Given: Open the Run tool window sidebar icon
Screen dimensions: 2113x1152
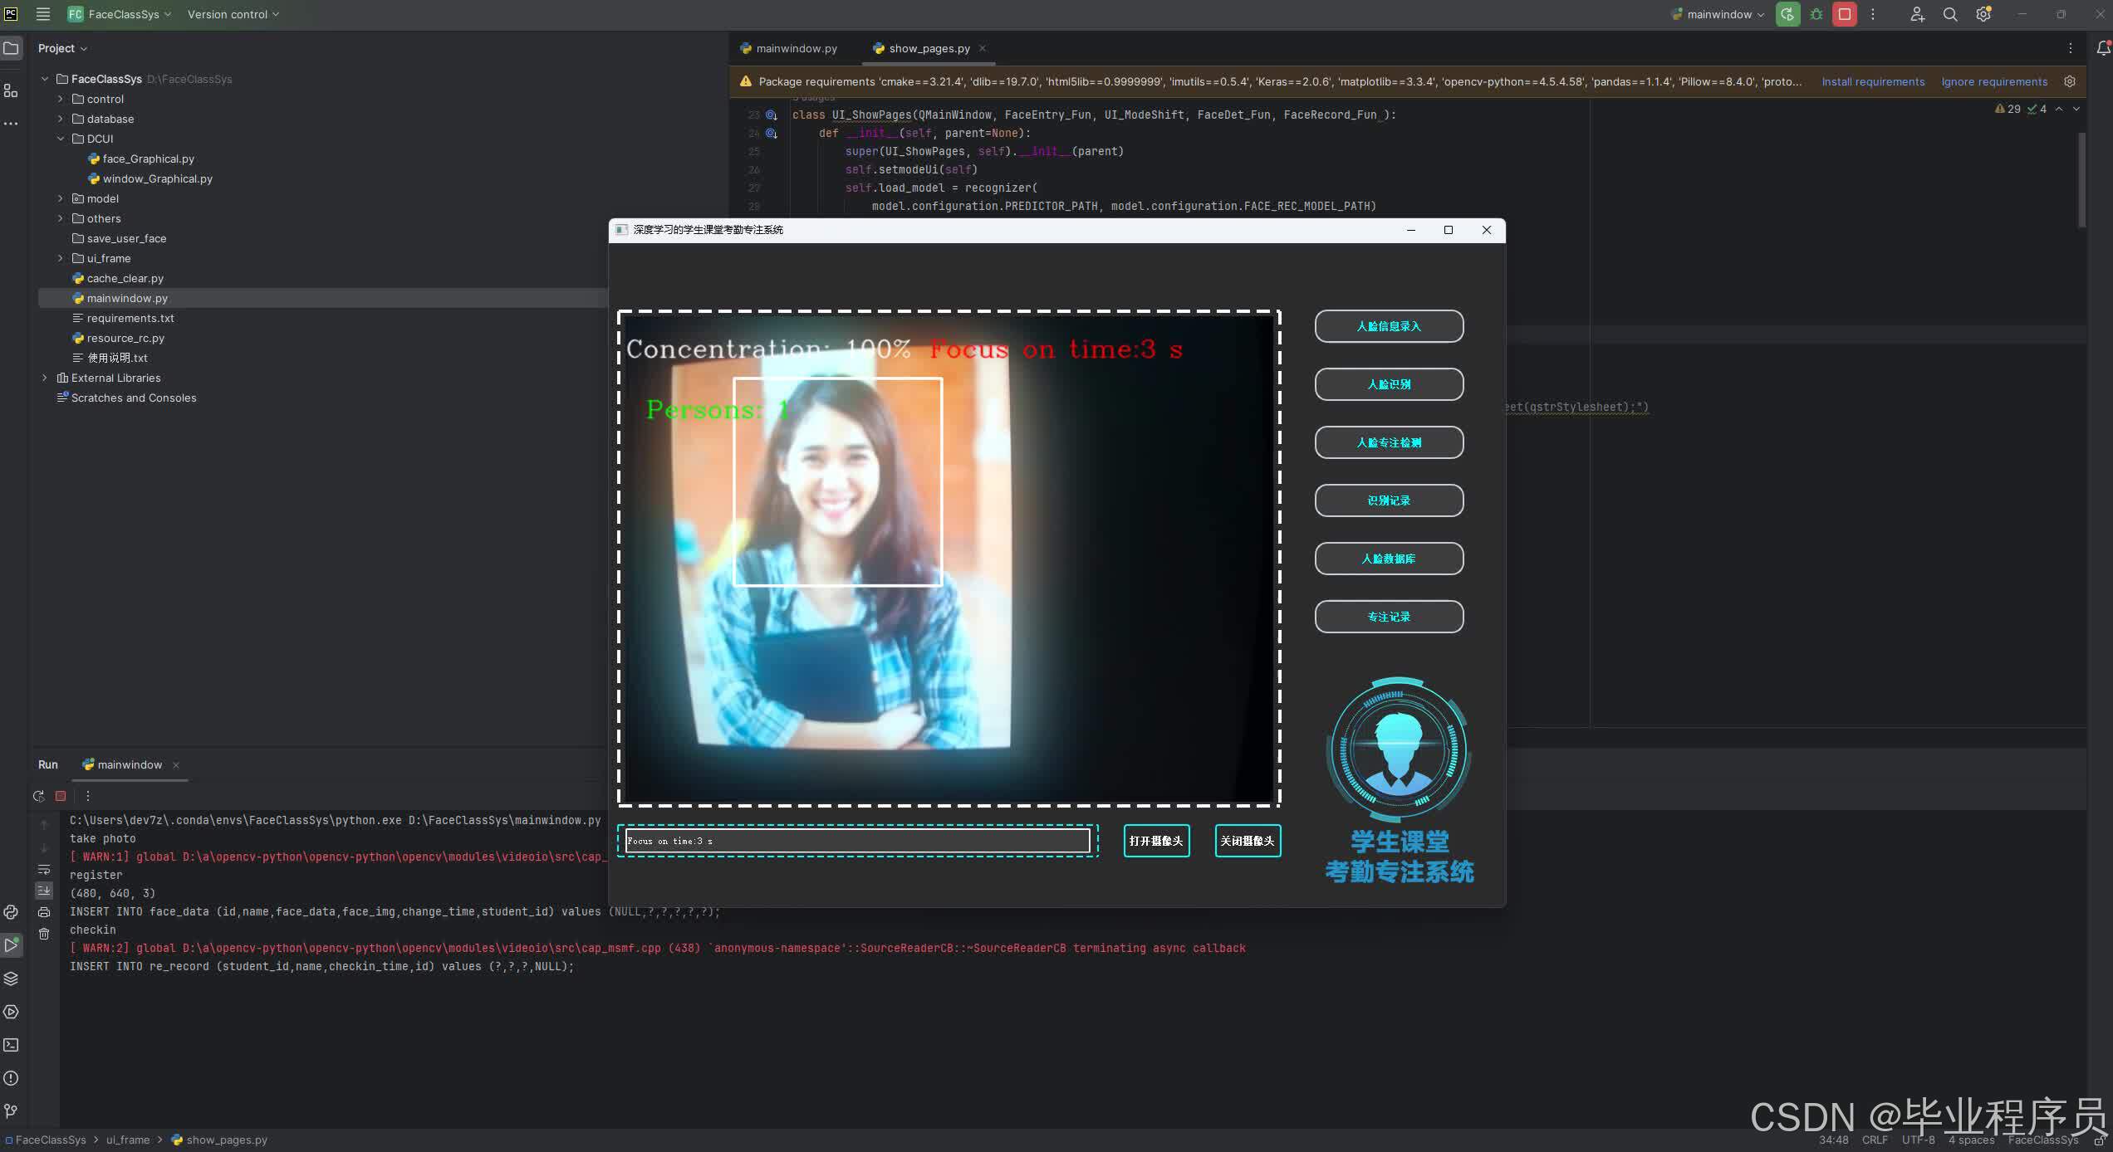Looking at the screenshot, I should coord(11,945).
